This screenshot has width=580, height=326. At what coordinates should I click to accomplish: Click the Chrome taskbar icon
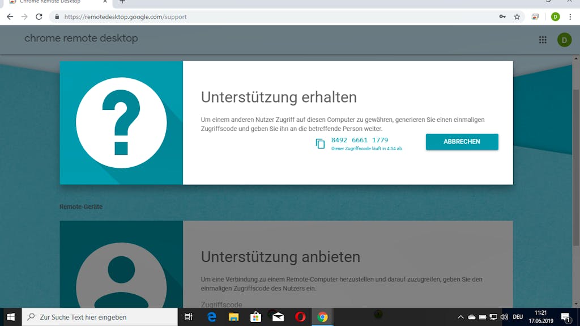click(322, 317)
